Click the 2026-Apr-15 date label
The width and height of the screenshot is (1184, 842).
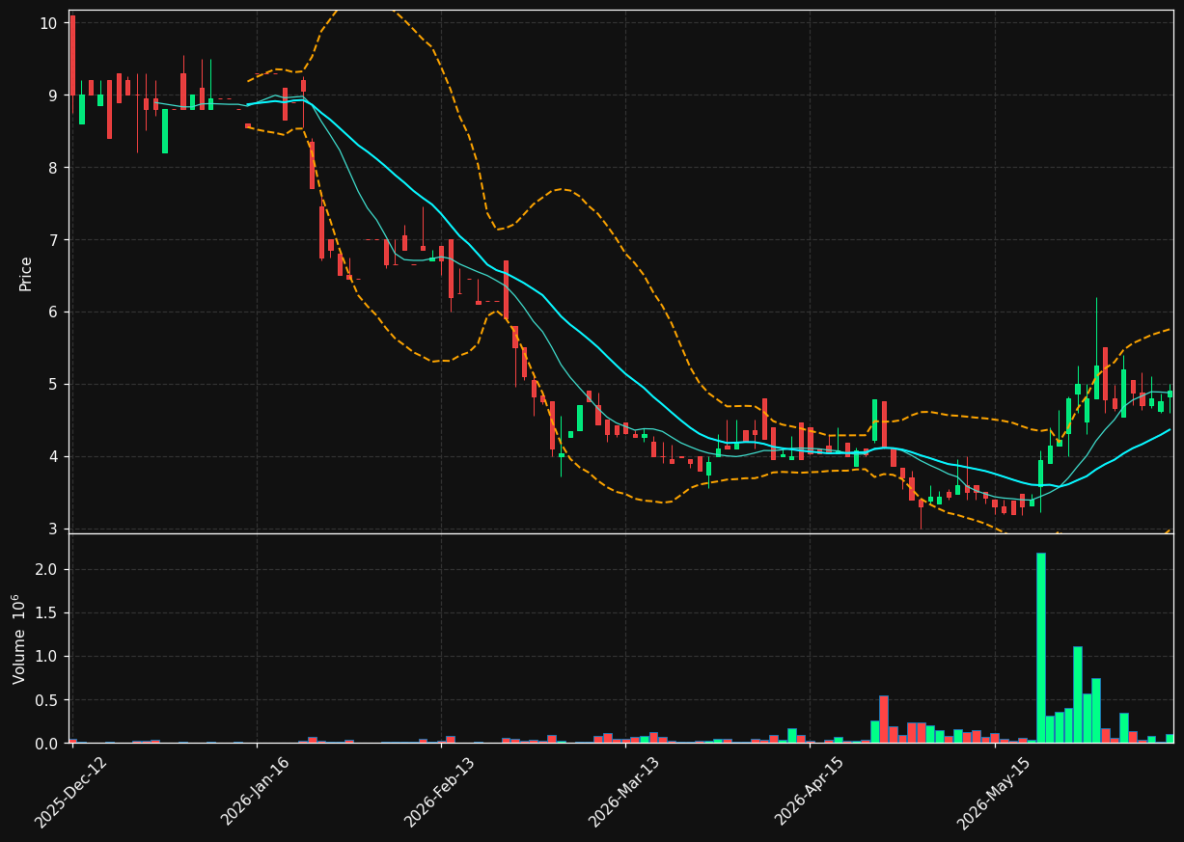(x=810, y=791)
